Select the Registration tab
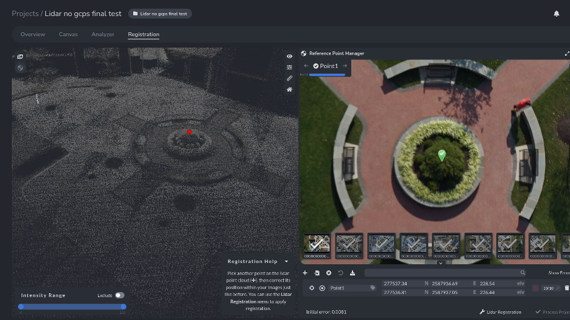 coord(144,34)
